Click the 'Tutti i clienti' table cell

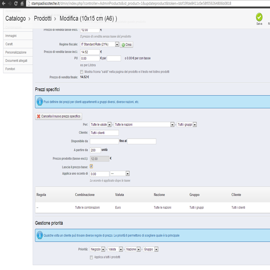point(238,208)
